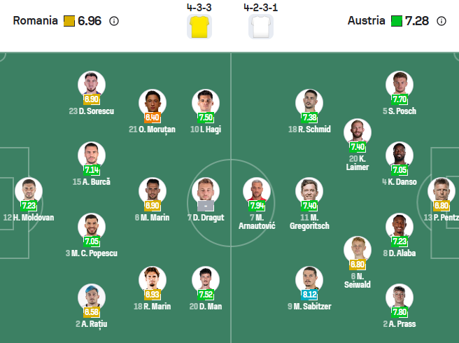This screenshot has width=459, height=343.
Task: Click Austria's white jersey icon
Action: click(x=261, y=27)
